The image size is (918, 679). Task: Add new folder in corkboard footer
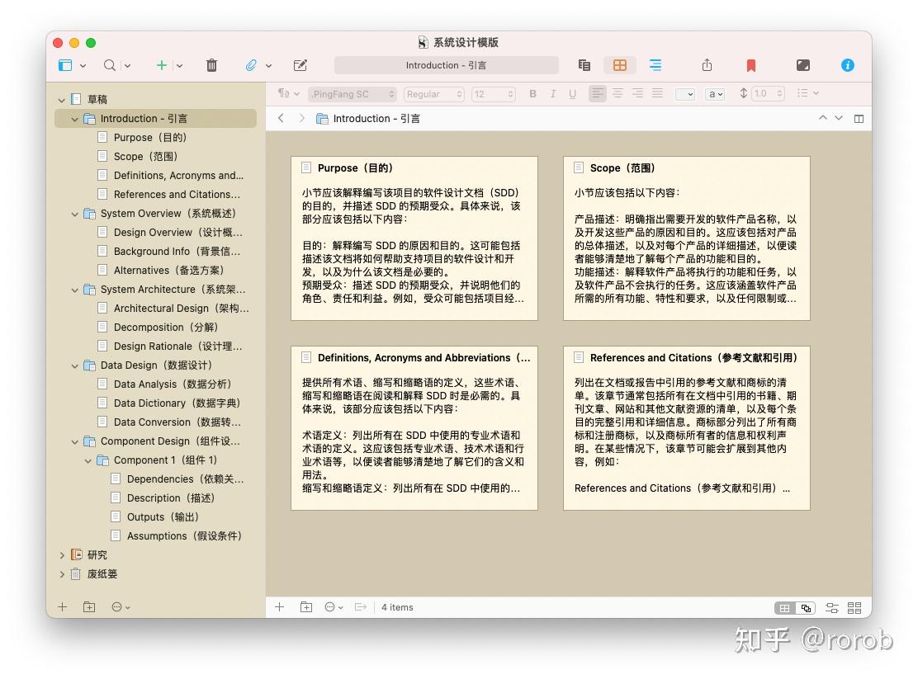coord(306,607)
